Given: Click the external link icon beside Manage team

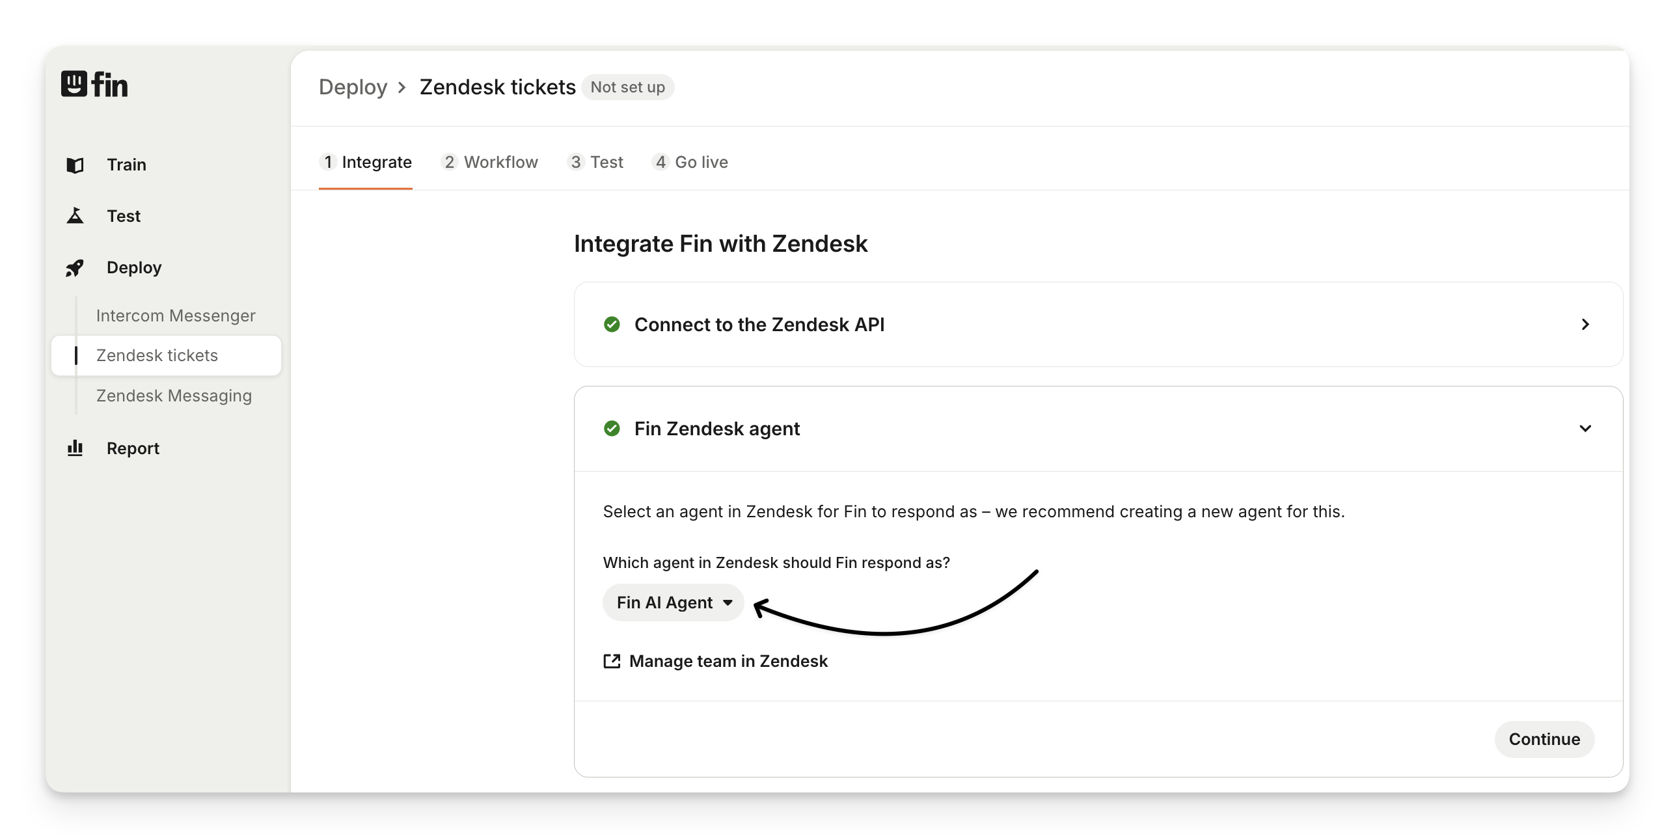Looking at the screenshot, I should (612, 662).
